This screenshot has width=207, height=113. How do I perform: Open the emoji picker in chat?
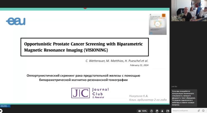[x=203, y=111]
